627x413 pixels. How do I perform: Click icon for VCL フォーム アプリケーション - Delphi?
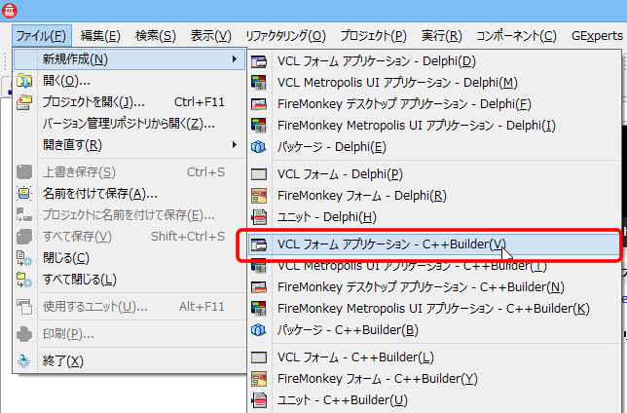(x=259, y=61)
